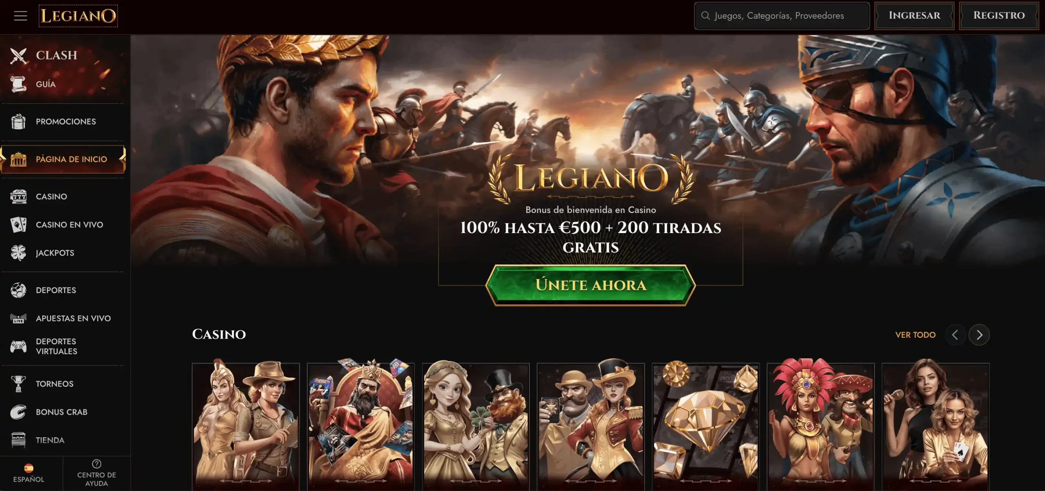Screen dimensions: 1045x491
Task: Select the Casino slot machine icon
Action: (18, 196)
